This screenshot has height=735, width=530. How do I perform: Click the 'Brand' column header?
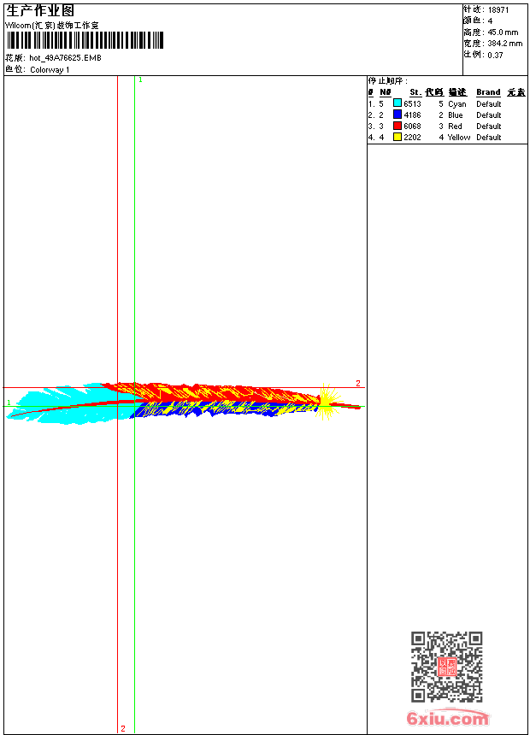(x=488, y=92)
